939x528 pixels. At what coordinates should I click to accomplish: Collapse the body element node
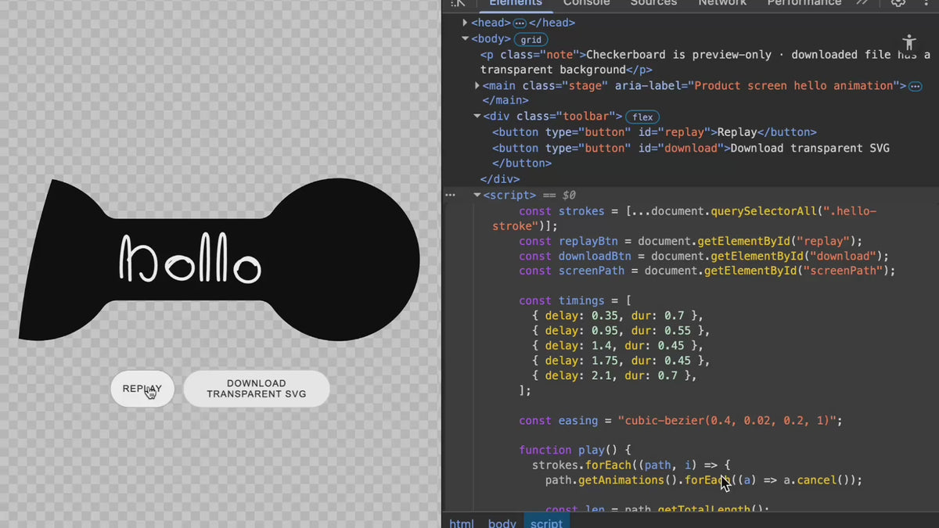(466, 38)
